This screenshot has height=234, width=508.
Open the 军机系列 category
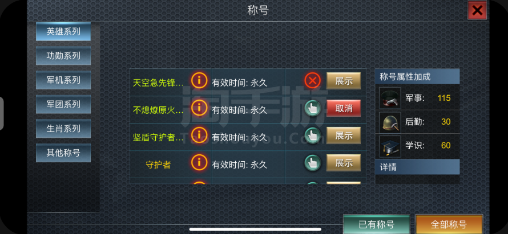63,80
